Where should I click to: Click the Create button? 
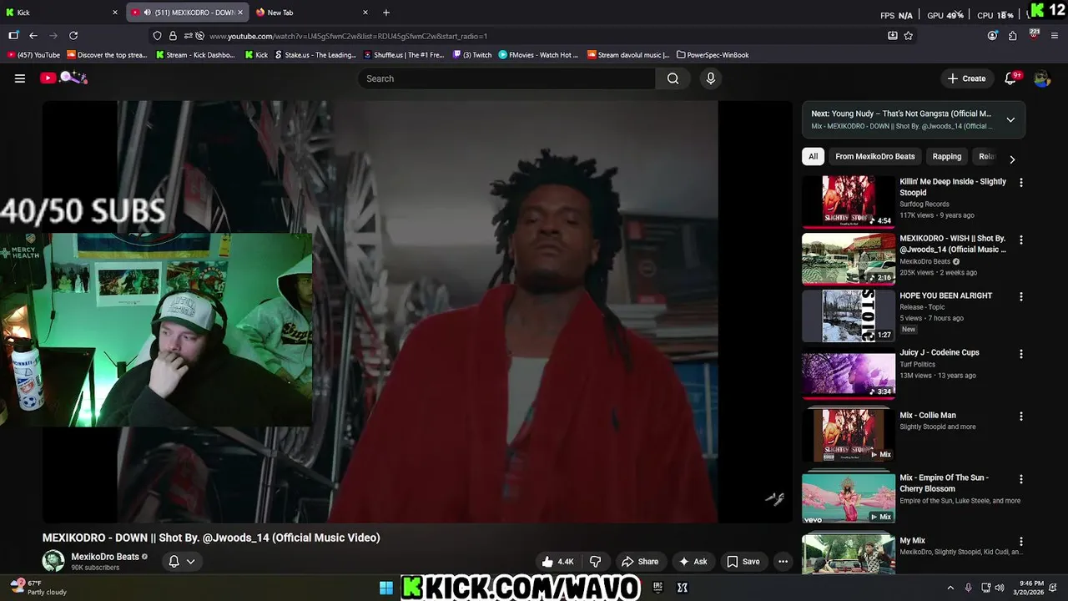tap(966, 78)
